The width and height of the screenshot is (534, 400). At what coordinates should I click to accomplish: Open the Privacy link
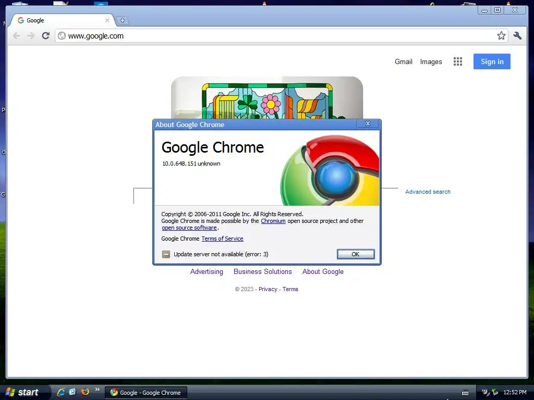268,289
